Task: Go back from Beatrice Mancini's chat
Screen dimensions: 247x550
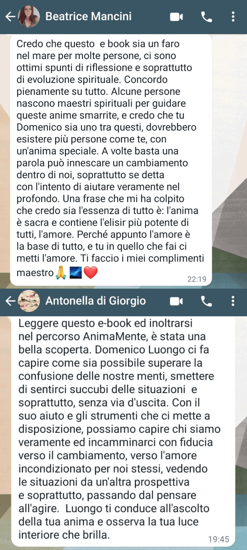Action: tap(10, 16)
